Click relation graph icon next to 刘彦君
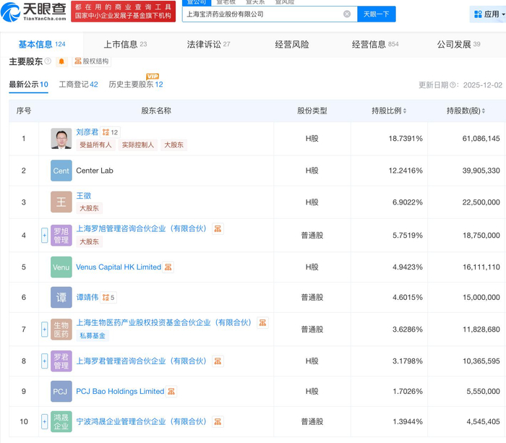This screenshot has height=443, width=506. (106, 133)
